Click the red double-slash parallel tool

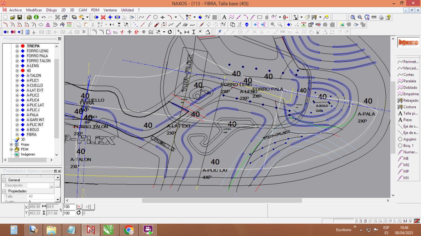click(x=137, y=32)
